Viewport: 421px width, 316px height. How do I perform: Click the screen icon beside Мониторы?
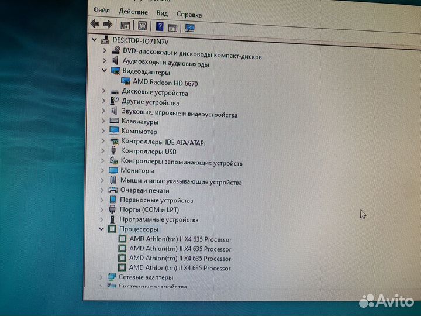113,170
